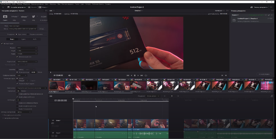Zoom out the timeline with minus icon
Image resolution: width=276 pixels, height=139 pixels.
pos(165,96)
